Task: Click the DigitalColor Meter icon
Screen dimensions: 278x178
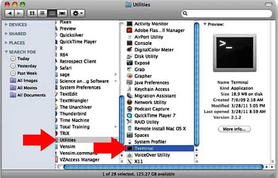Action: coord(129,50)
